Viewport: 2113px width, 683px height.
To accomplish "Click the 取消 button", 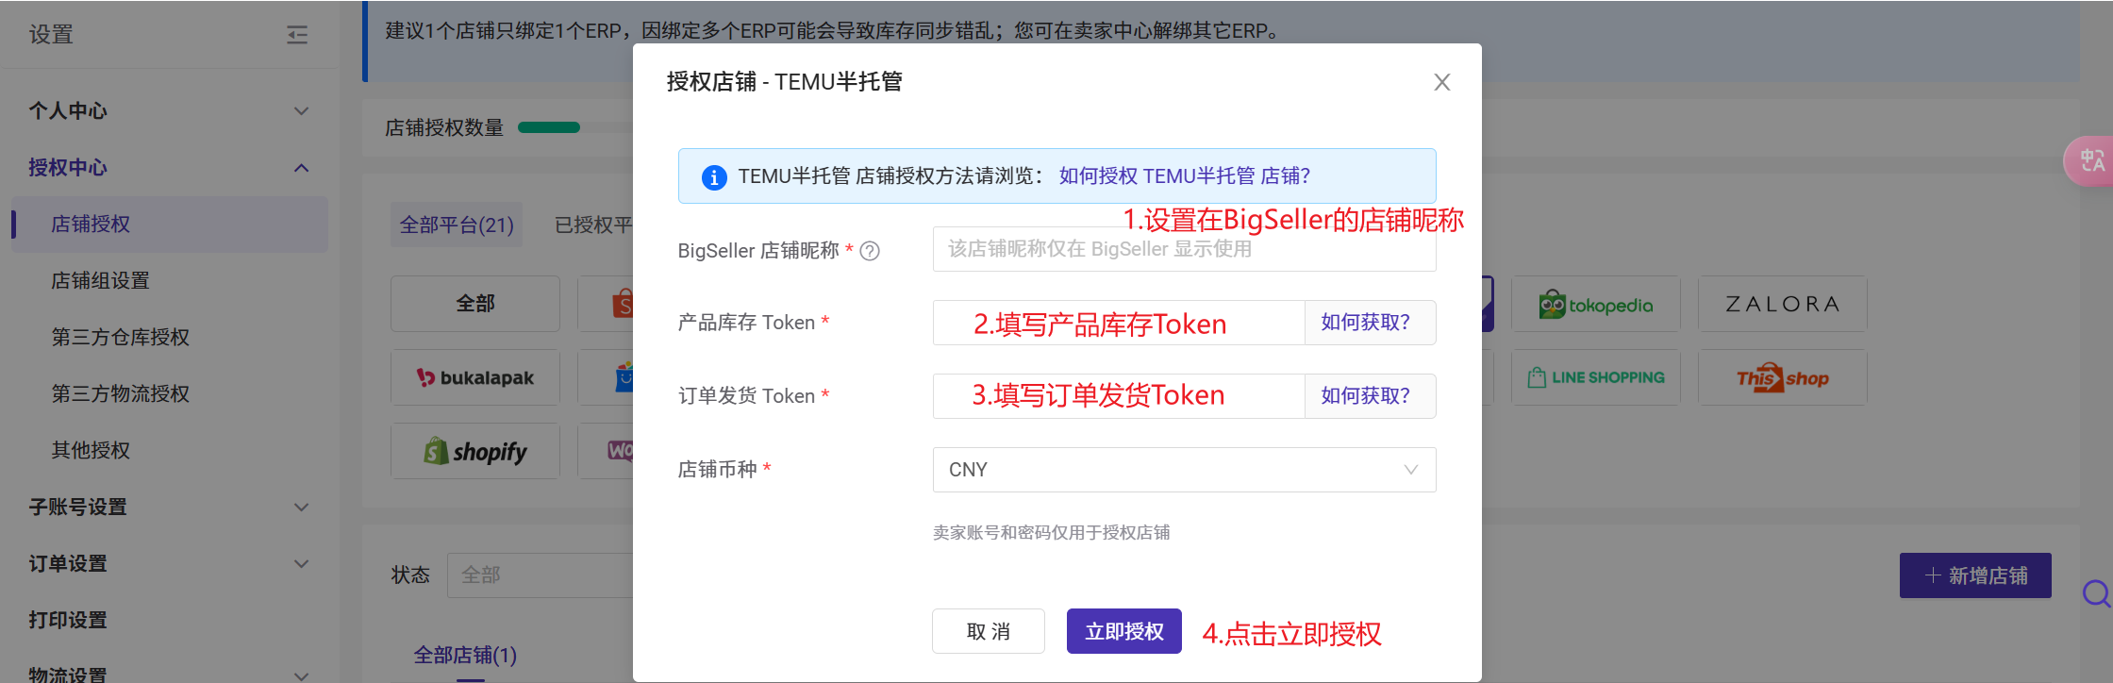I will tap(989, 631).
